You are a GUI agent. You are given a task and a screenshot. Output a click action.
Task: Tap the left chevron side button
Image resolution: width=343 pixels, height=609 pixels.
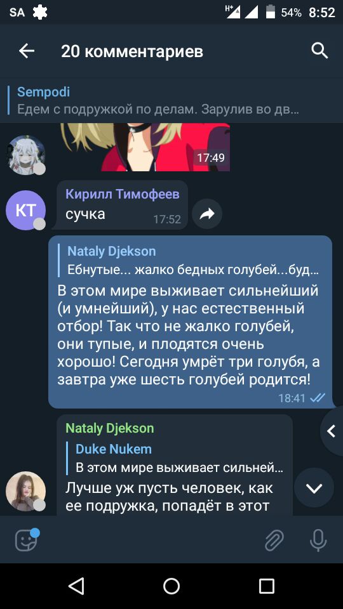click(332, 431)
